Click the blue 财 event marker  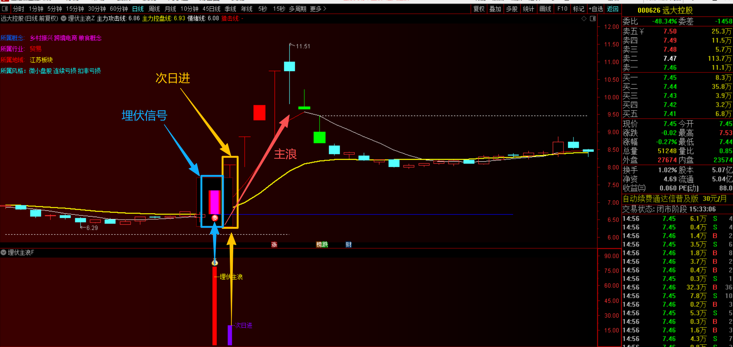click(349, 244)
